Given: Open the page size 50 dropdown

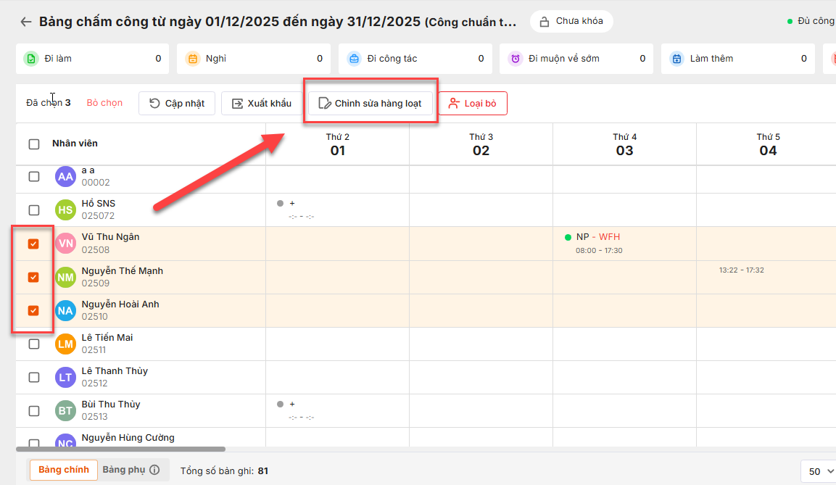Looking at the screenshot, I should [820, 471].
